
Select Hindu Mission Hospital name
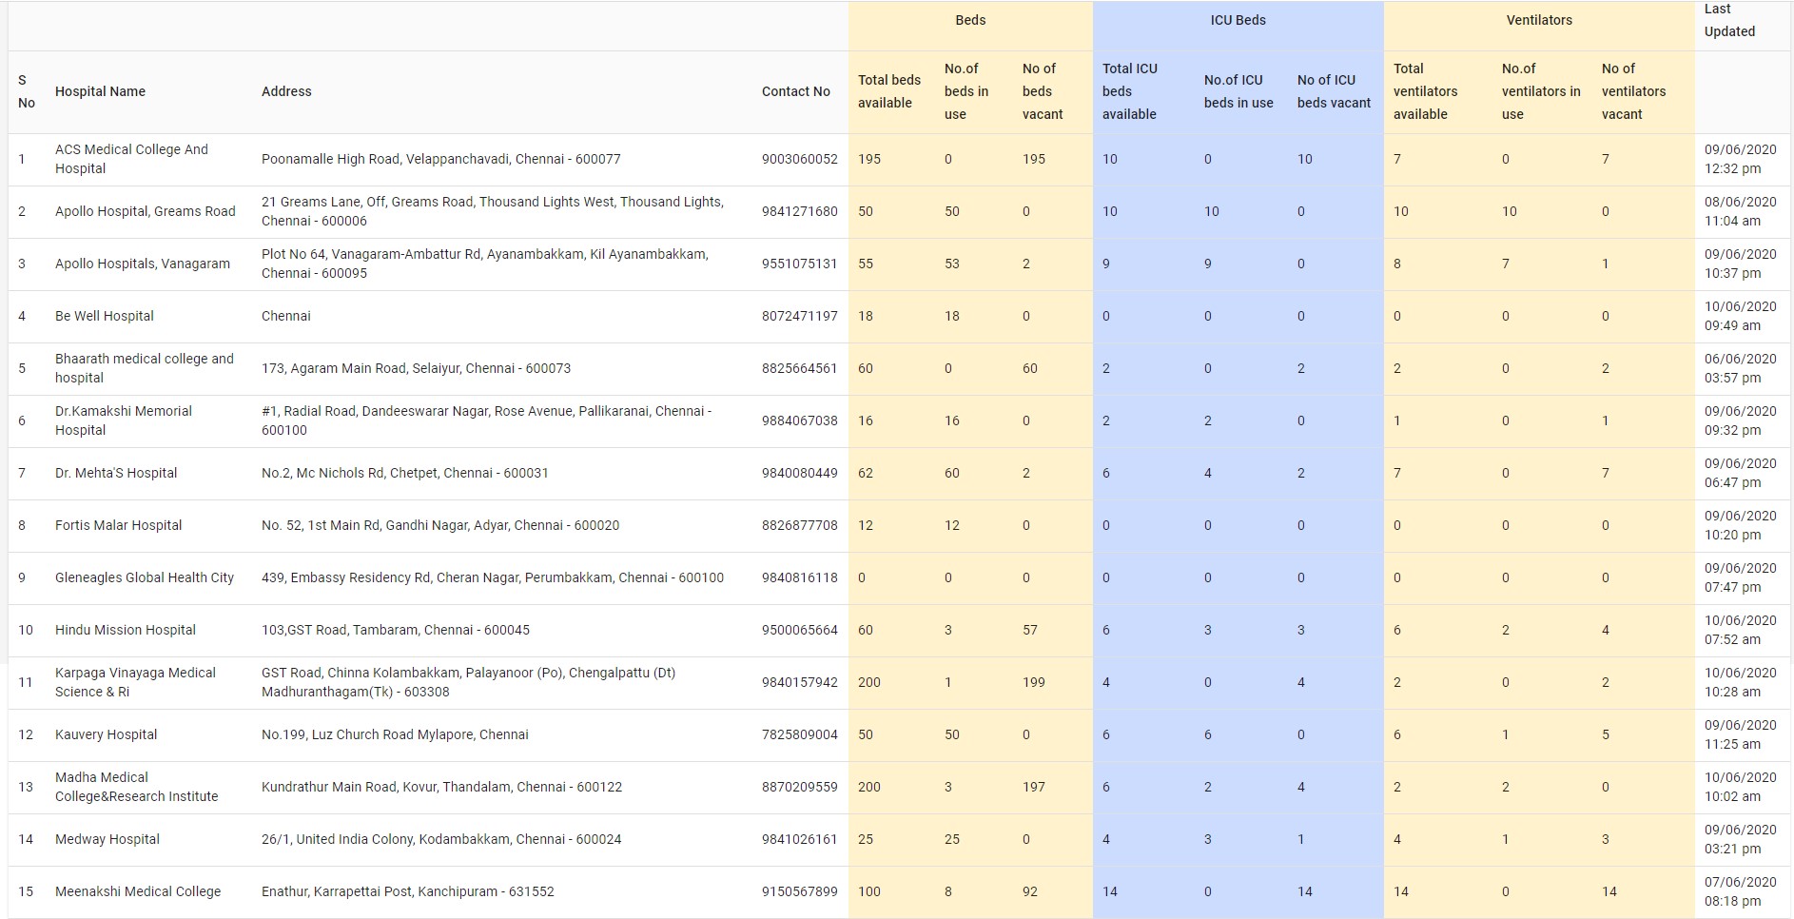126,630
